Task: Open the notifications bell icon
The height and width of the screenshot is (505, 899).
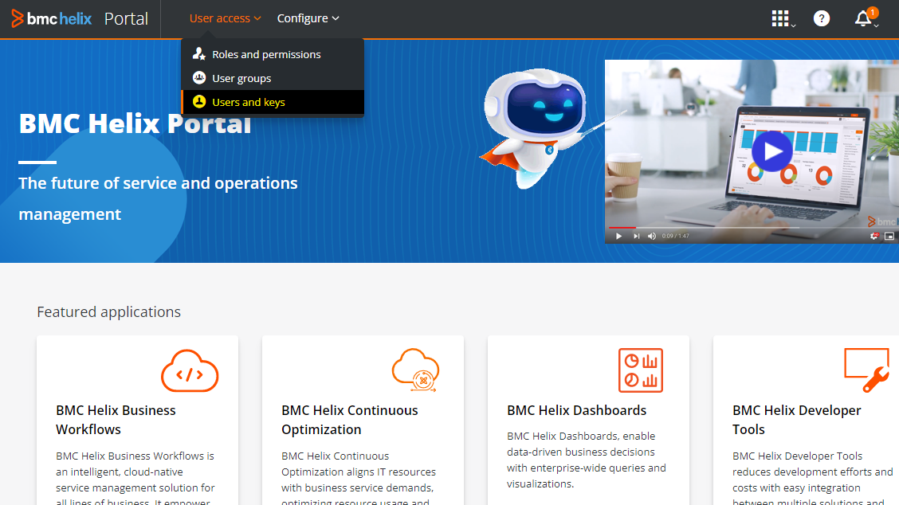Action: 863,18
